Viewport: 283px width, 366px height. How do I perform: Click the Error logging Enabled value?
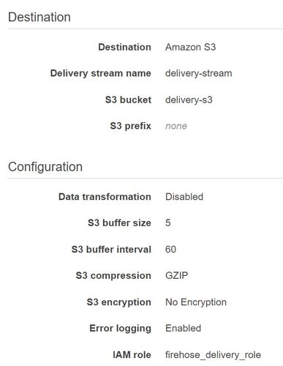pyautogui.click(x=183, y=329)
